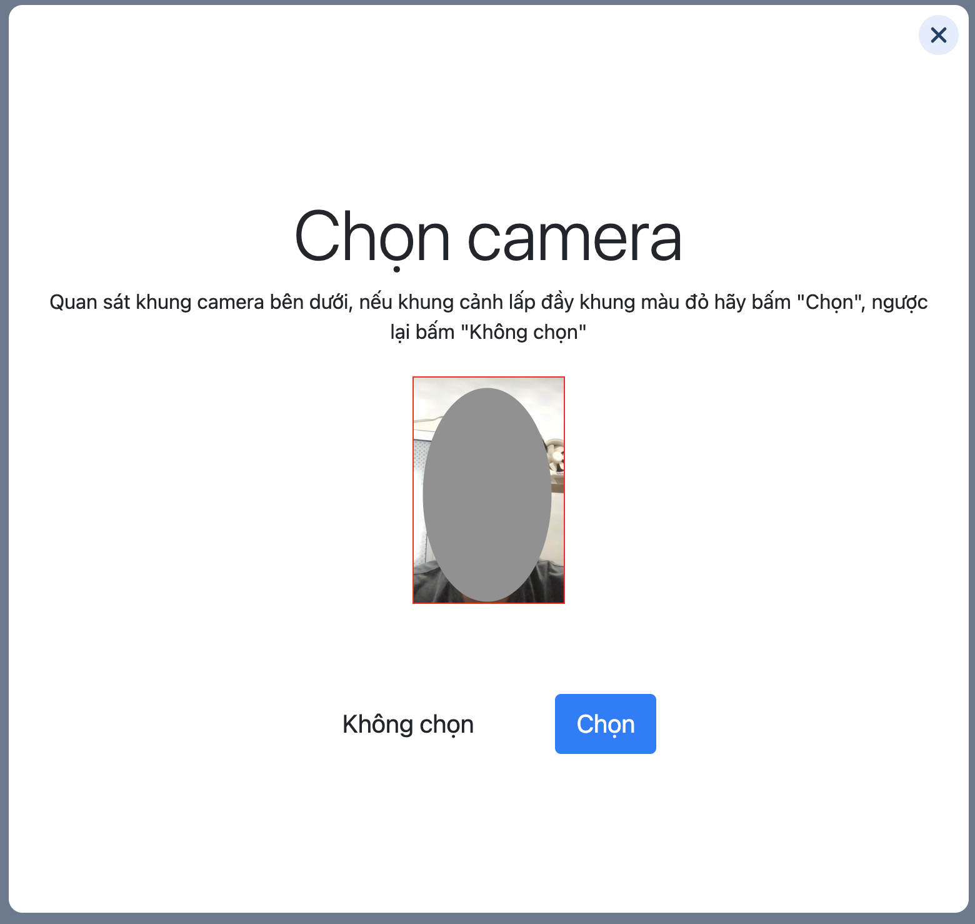Close the camera selection dialog

tap(938, 35)
